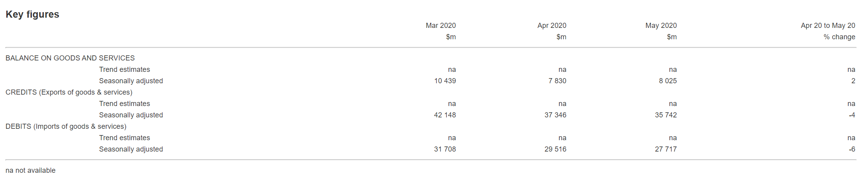This screenshot has width=866, height=181.
Task: Click the Apr 20 to May 20 header
Action: [827, 26]
